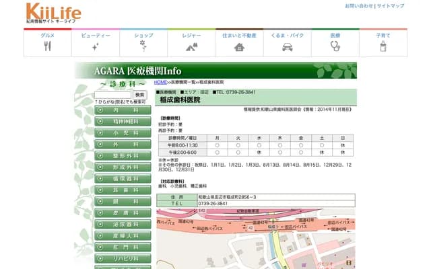Click the stethoscope 医療 icon
The image size is (431, 269).
335,46
